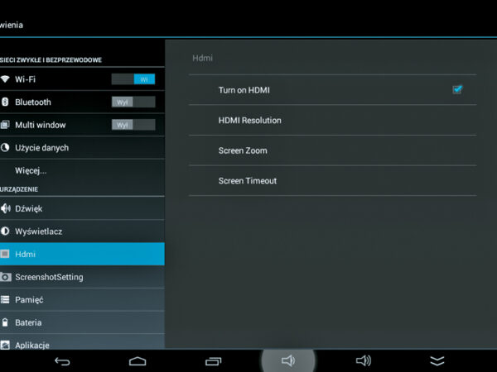Click the ScreenshotSetting camera icon
497x372 pixels.
click(x=5, y=277)
